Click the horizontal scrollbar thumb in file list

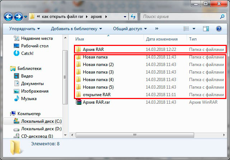(135, 135)
